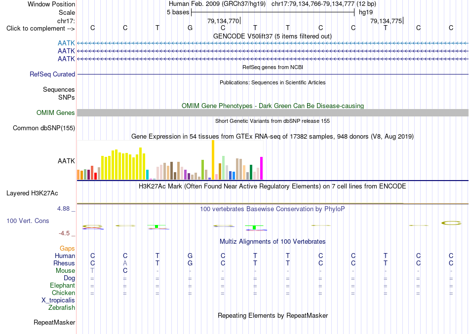Open the light-blue AATK transcript label
This screenshot has height=334, width=469.
[x=66, y=43]
